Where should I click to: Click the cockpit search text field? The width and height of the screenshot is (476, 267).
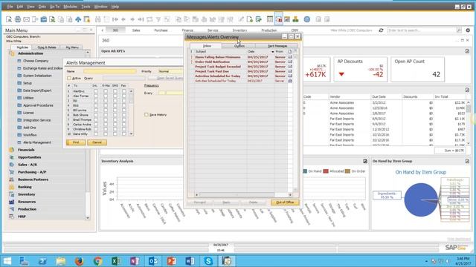(x=422, y=30)
